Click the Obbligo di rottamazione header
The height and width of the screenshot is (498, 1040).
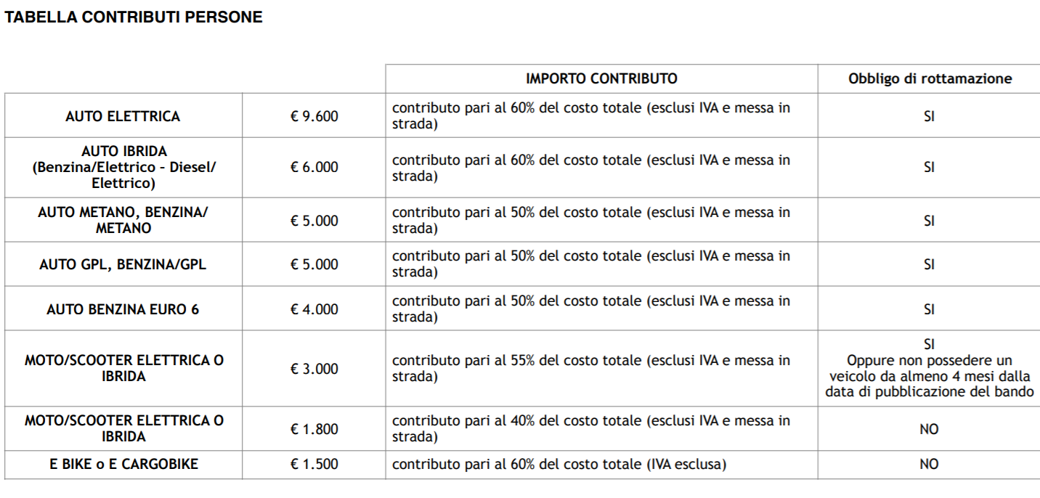tap(930, 78)
